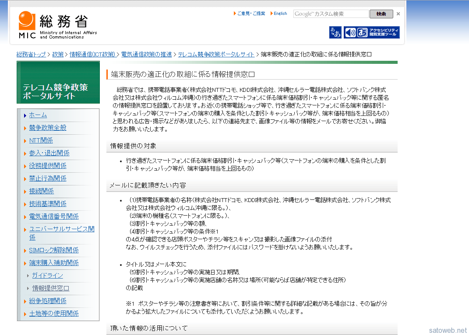Open 電気通信番号関係 in the sidebar
Screen dimensions: 469x335
[54, 216]
